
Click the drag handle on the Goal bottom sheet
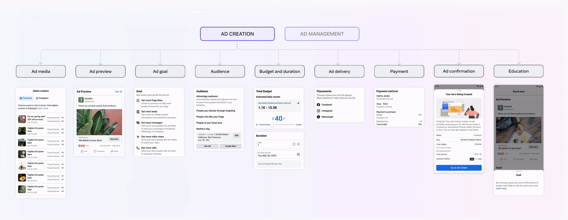tap(519, 171)
